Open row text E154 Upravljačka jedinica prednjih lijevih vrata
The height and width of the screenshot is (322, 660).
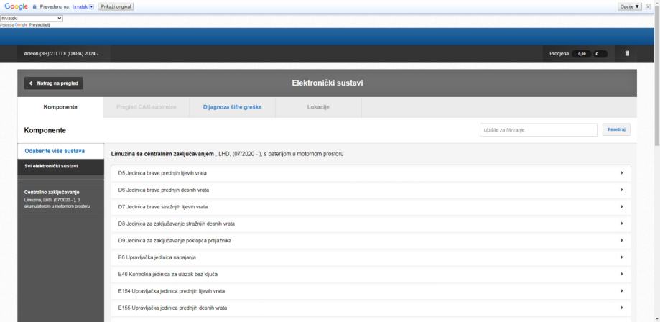[172, 291]
